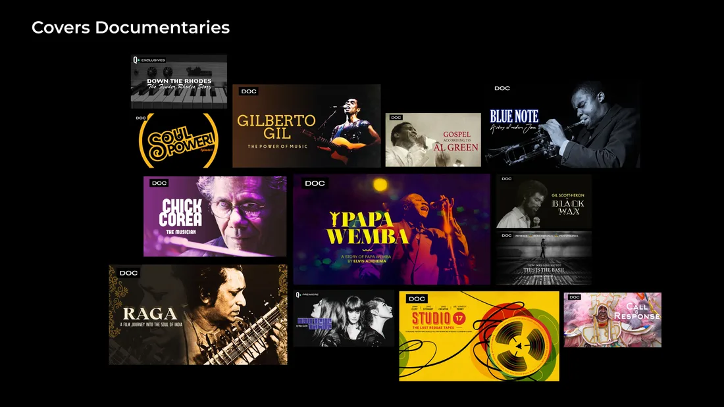The height and width of the screenshot is (407, 724).
Task: Click the DOC badge on Papa Wemba
Action: (x=315, y=183)
